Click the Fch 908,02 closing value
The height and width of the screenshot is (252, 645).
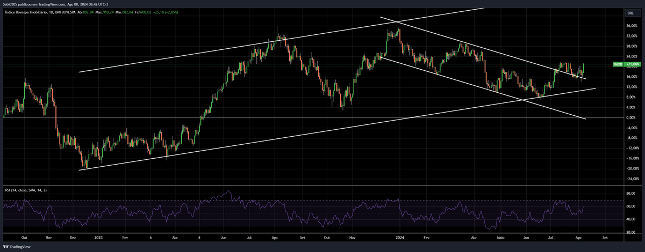pos(142,12)
